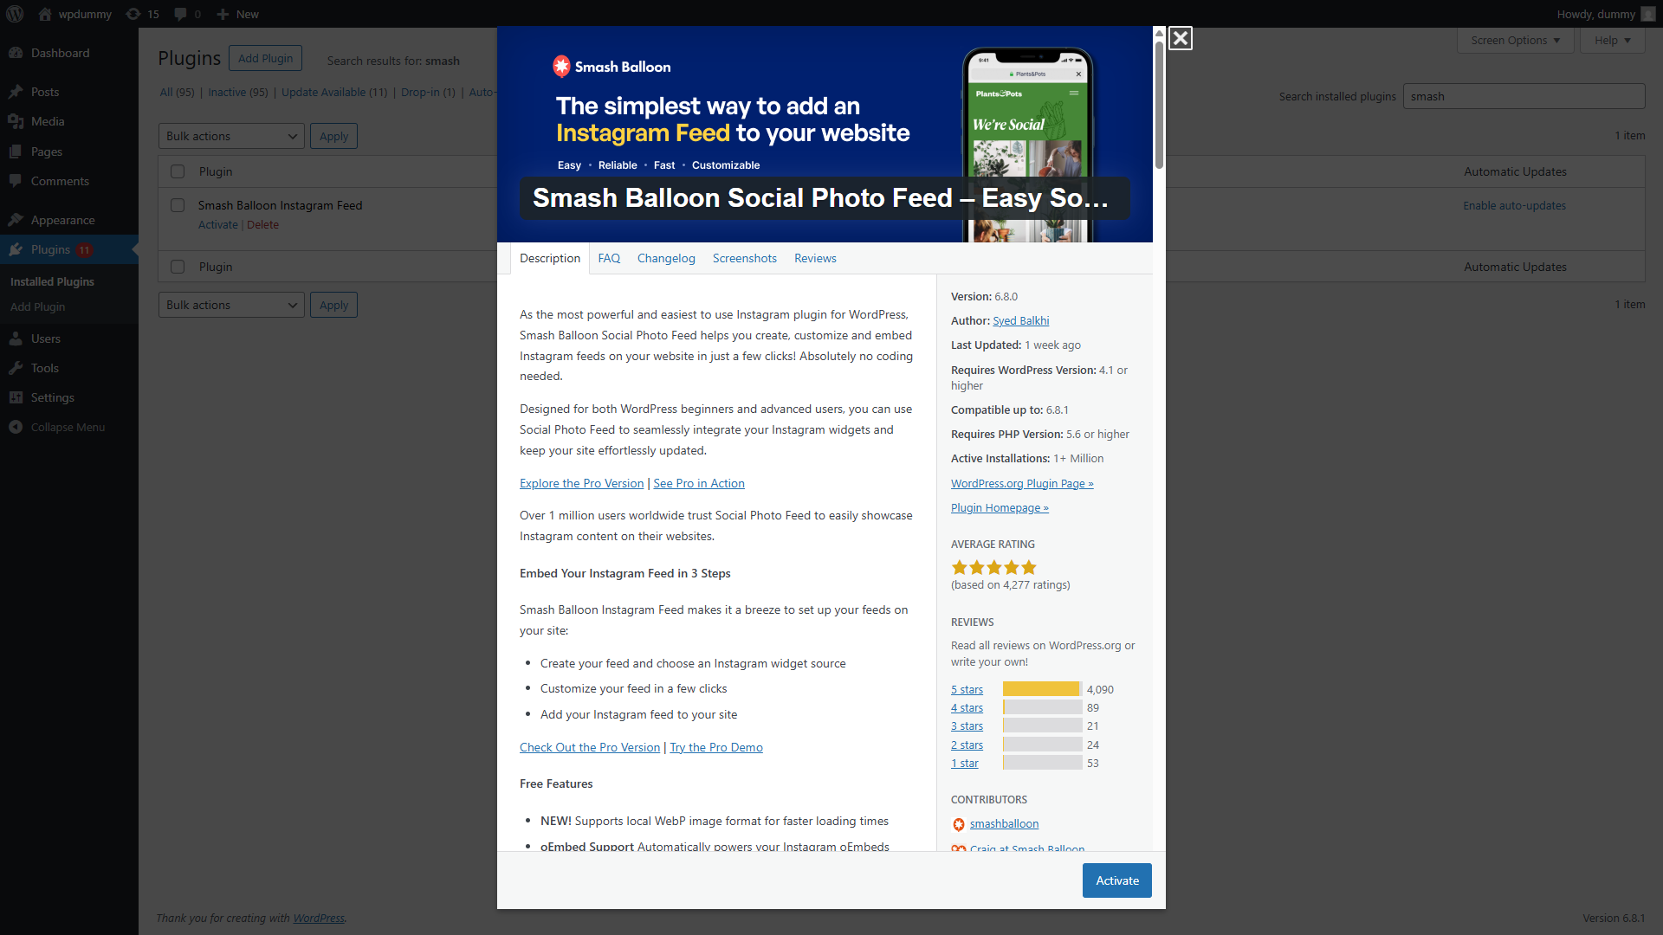Screen dimensions: 1663x935
Task: Click Explore the Pro Version link
Action: 582,483
